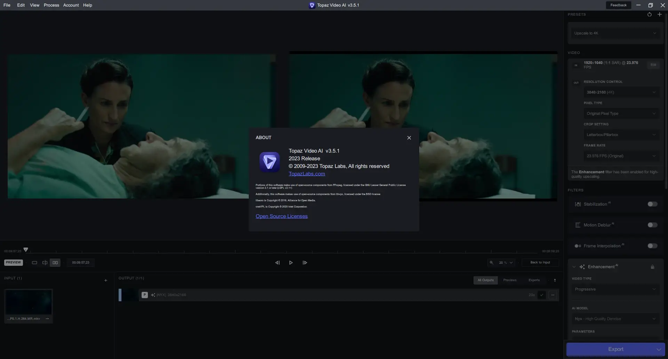Open the Account menu
This screenshot has width=668, height=359.
(x=71, y=5)
